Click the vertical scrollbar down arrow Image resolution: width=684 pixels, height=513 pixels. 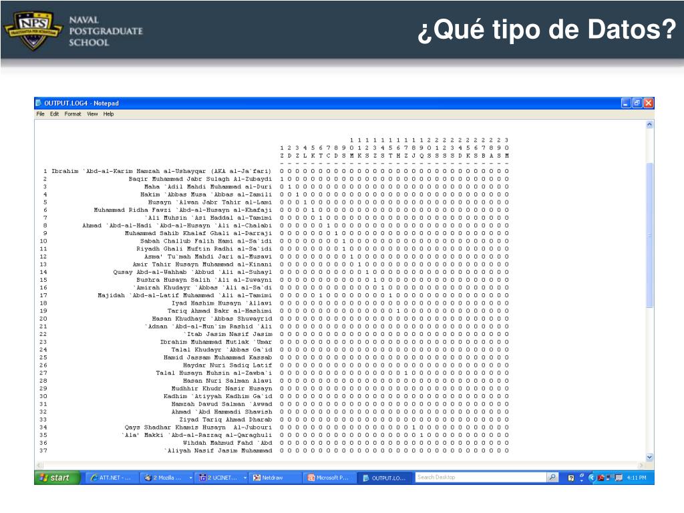(649, 457)
